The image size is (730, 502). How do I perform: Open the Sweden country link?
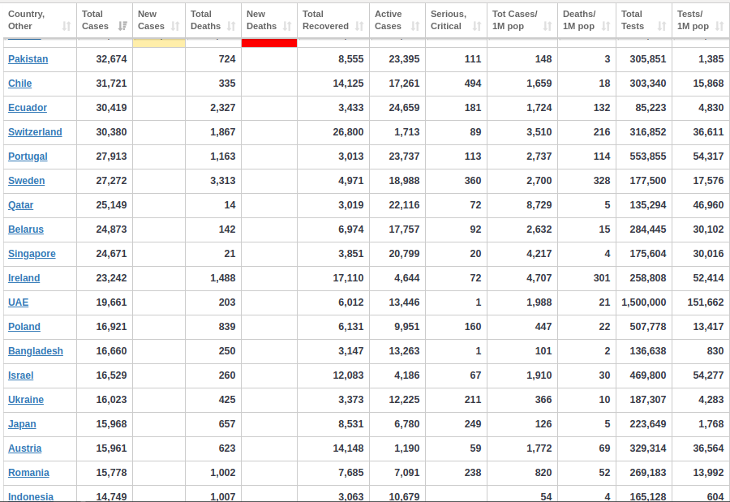pyautogui.click(x=27, y=181)
